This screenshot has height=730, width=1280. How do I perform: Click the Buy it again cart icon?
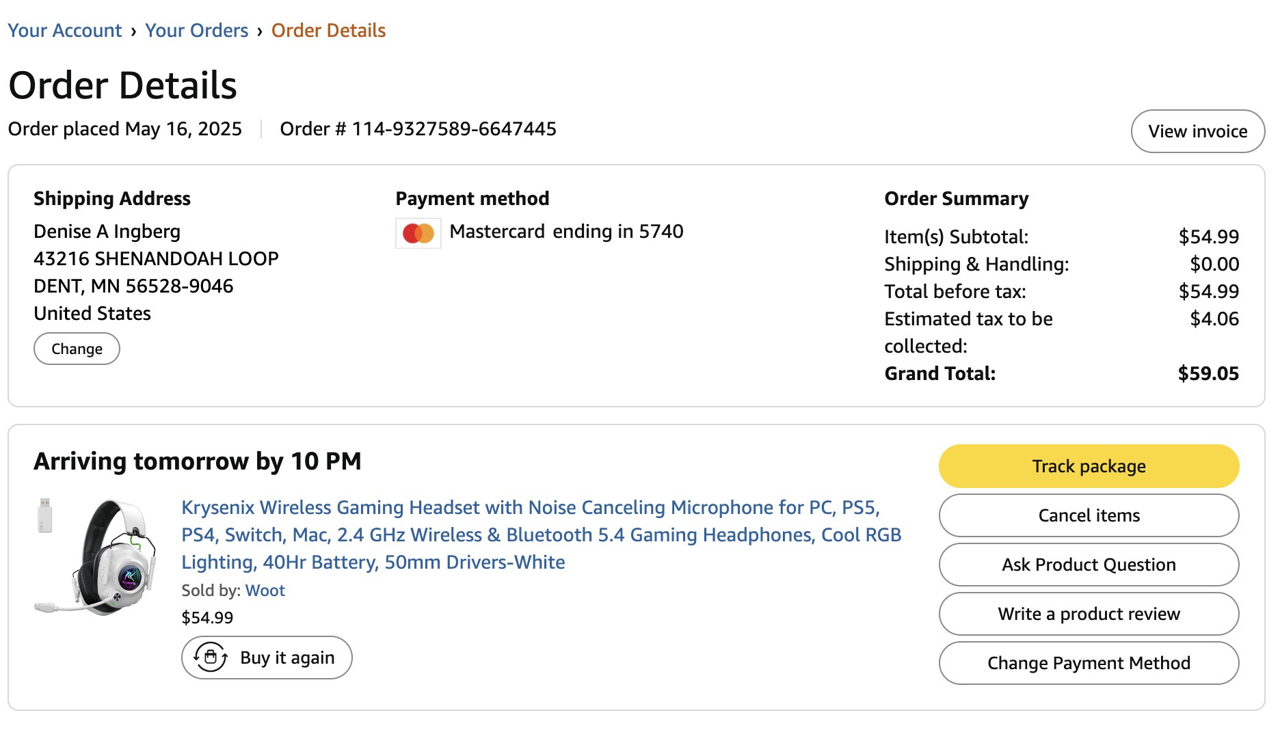211,658
